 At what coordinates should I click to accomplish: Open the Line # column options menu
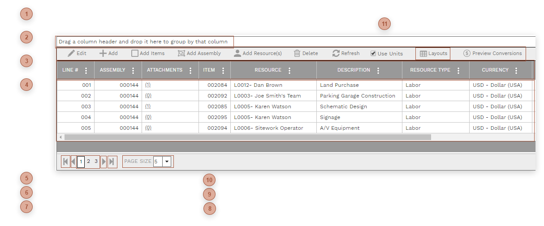click(86, 70)
